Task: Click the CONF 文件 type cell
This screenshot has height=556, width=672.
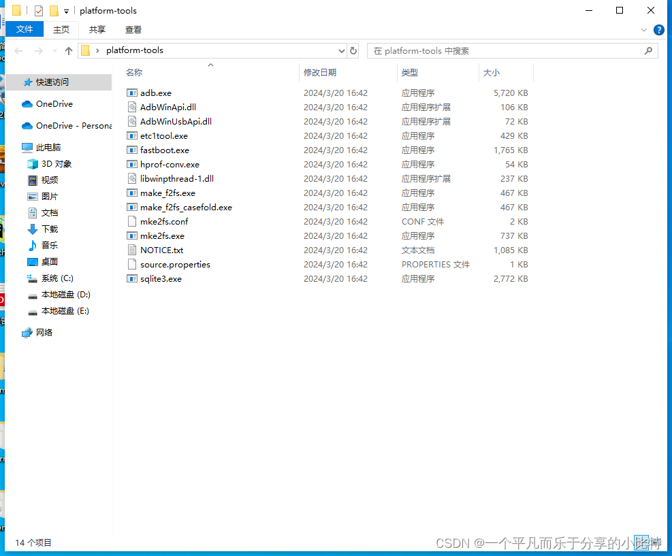Action: pos(423,221)
